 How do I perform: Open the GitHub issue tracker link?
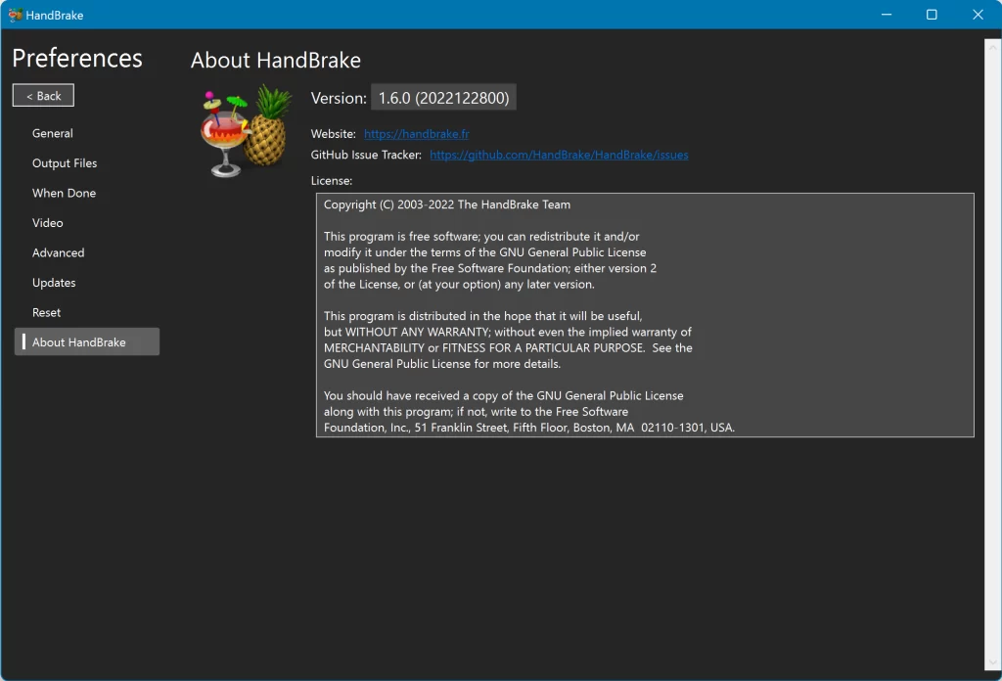click(x=559, y=155)
